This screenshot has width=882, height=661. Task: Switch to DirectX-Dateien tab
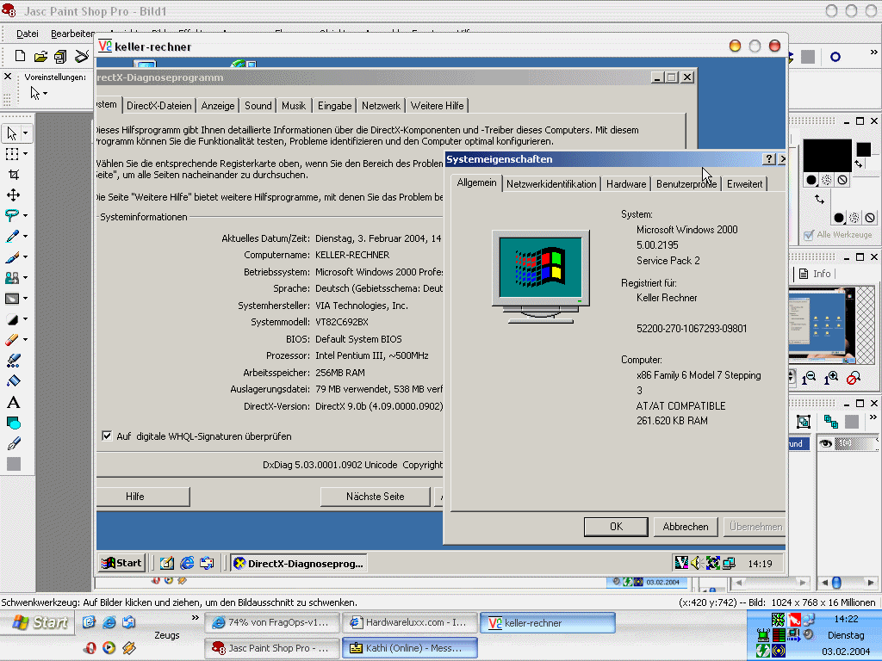point(158,106)
